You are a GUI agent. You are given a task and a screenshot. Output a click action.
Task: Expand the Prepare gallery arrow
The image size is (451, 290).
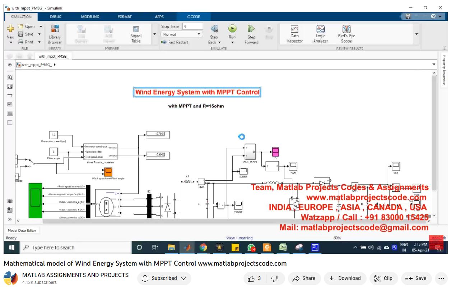coord(155,34)
